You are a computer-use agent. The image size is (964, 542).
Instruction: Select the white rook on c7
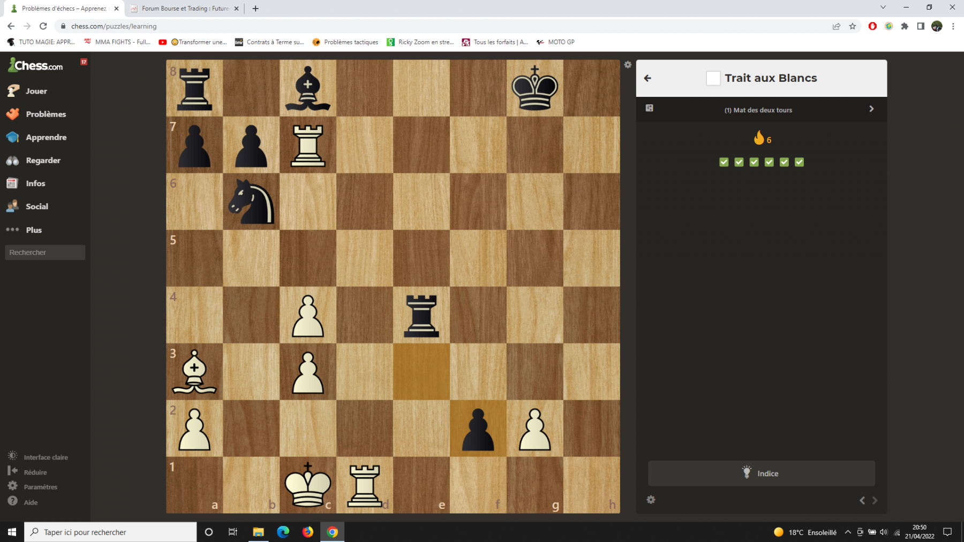tap(308, 145)
